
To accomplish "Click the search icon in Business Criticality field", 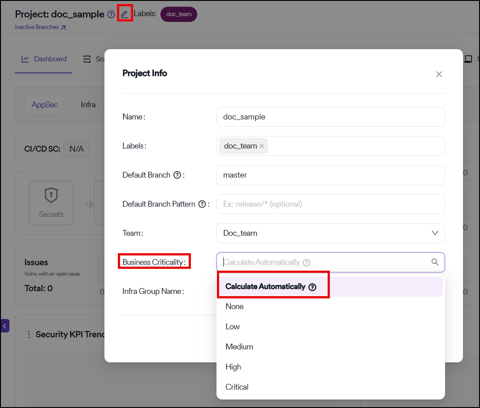I will (x=435, y=262).
